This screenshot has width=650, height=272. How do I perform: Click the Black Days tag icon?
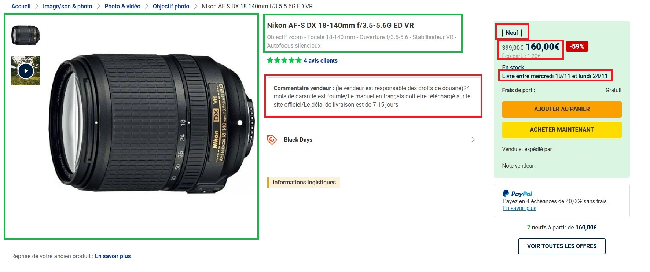272,140
